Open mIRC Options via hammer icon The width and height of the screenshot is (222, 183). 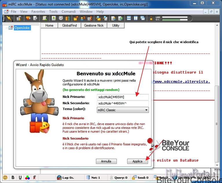(x=19, y=18)
